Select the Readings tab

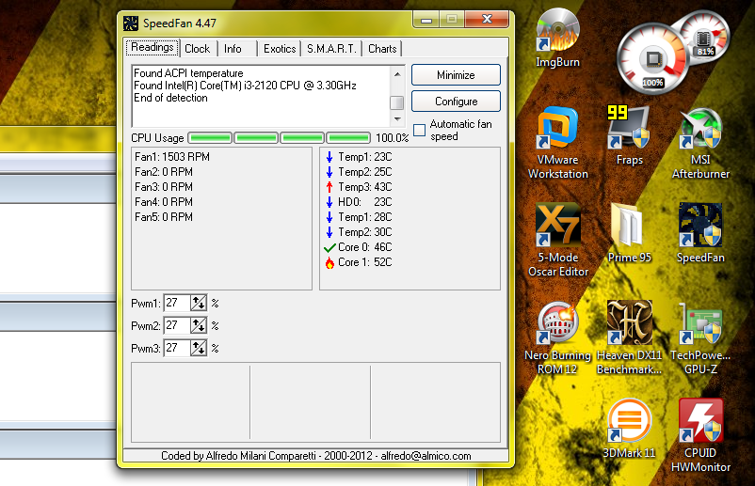pyautogui.click(x=153, y=47)
